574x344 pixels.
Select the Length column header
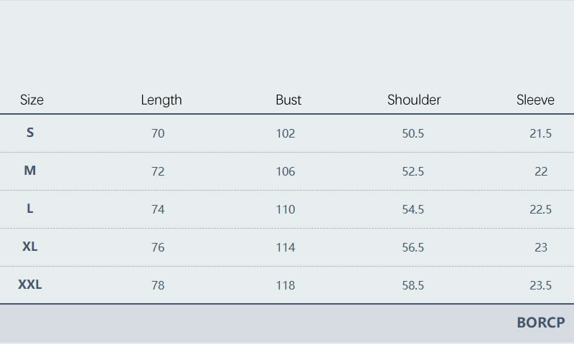(x=161, y=100)
